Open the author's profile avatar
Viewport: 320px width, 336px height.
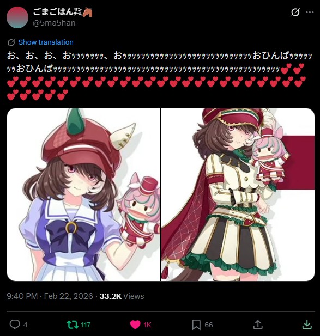pos(17,17)
